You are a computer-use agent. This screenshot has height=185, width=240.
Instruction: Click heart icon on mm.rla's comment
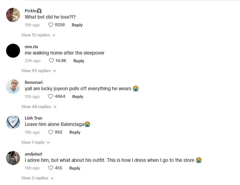pos(51,61)
